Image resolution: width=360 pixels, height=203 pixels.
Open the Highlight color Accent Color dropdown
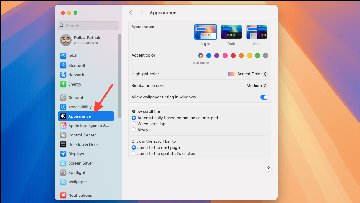[248, 74]
